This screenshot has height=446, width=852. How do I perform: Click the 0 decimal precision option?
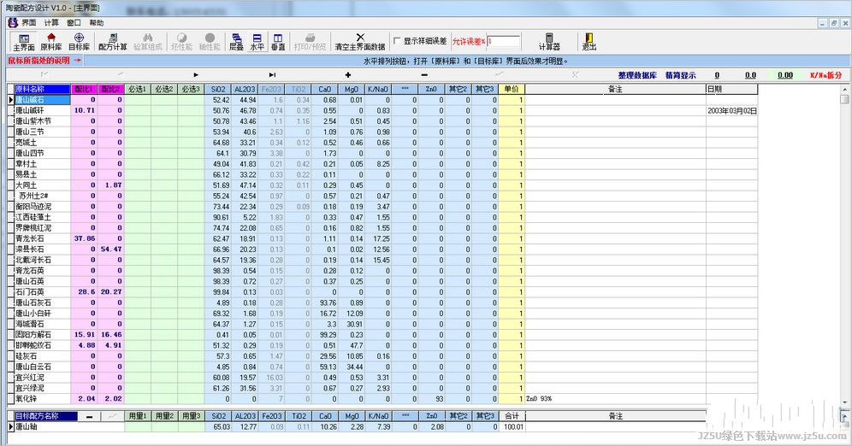[717, 75]
